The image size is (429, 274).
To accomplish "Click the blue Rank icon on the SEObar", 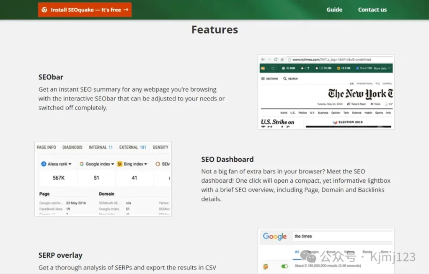I will point(358,68).
